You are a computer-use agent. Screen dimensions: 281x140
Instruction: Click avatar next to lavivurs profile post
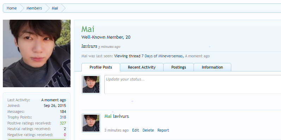[x=91, y=123]
